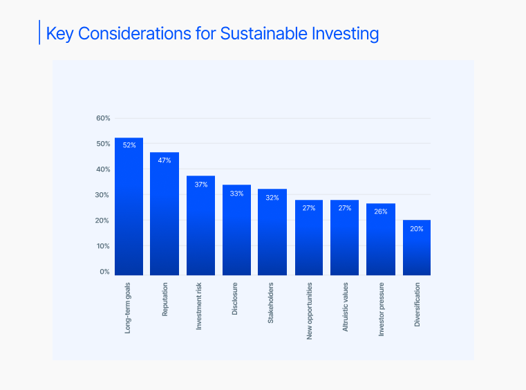This screenshot has width=526, height=390.
Task: Select the Investor pressure bar
Action: coord(381,239)
